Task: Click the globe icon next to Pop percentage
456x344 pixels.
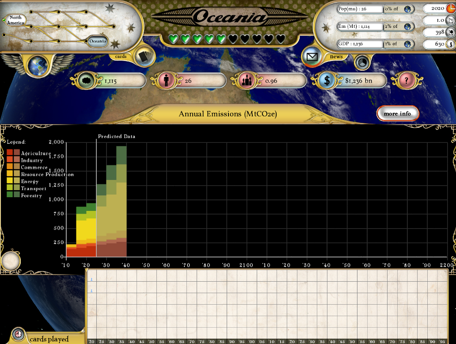Action: [x=407, y=9]
